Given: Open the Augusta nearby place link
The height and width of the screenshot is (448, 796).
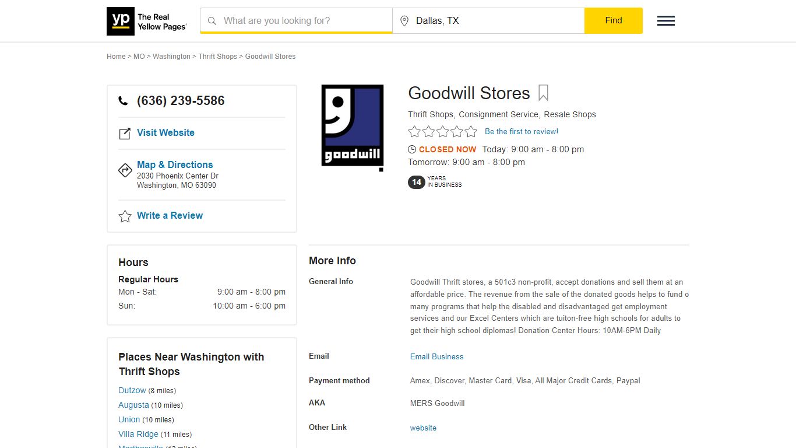Looking at the screenshot, I should [133, 405].
